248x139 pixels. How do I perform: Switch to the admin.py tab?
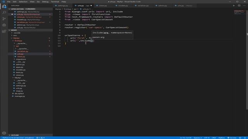[x=162, y=5]
